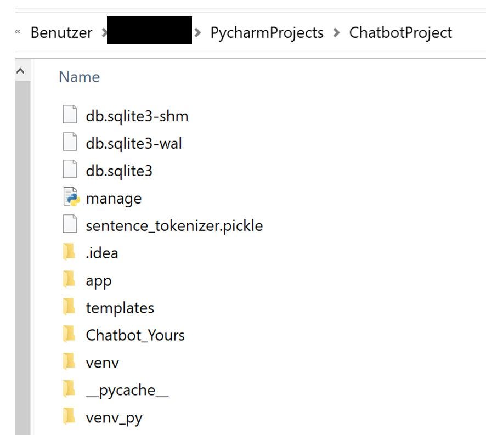Click the Python icon beside manage
Image resolution: width=486 pixels, height=435 pixels.
click(69, 198)
